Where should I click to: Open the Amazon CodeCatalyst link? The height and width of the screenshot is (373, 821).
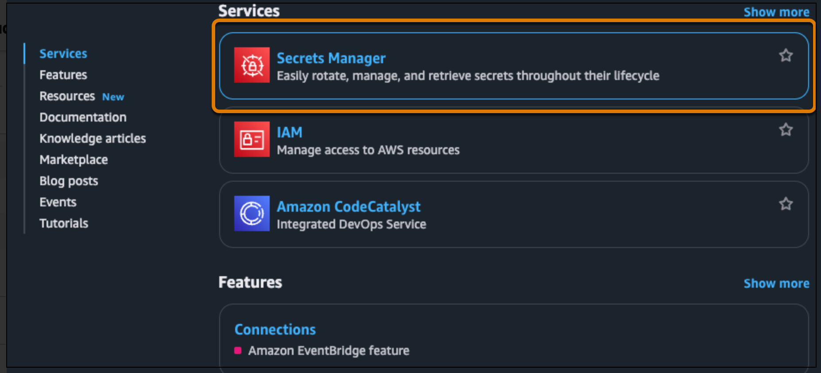click(349, 206)
